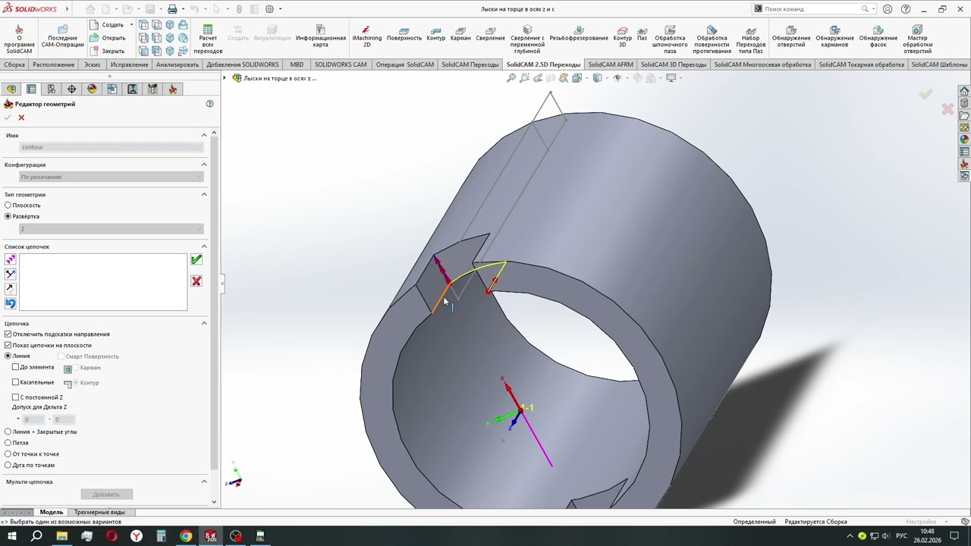
Task: Open Chrome from the Windows taskbar
Action: tap(186, 536)
